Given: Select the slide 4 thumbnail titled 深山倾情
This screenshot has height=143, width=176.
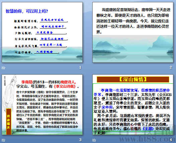Looking at the screenshot, I should coord(133,105).
